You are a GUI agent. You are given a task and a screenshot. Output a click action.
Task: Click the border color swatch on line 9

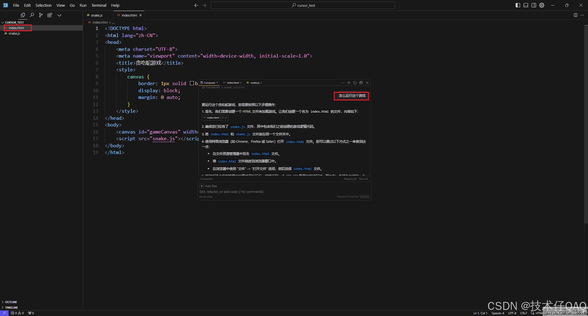click(x=192, y=83)
